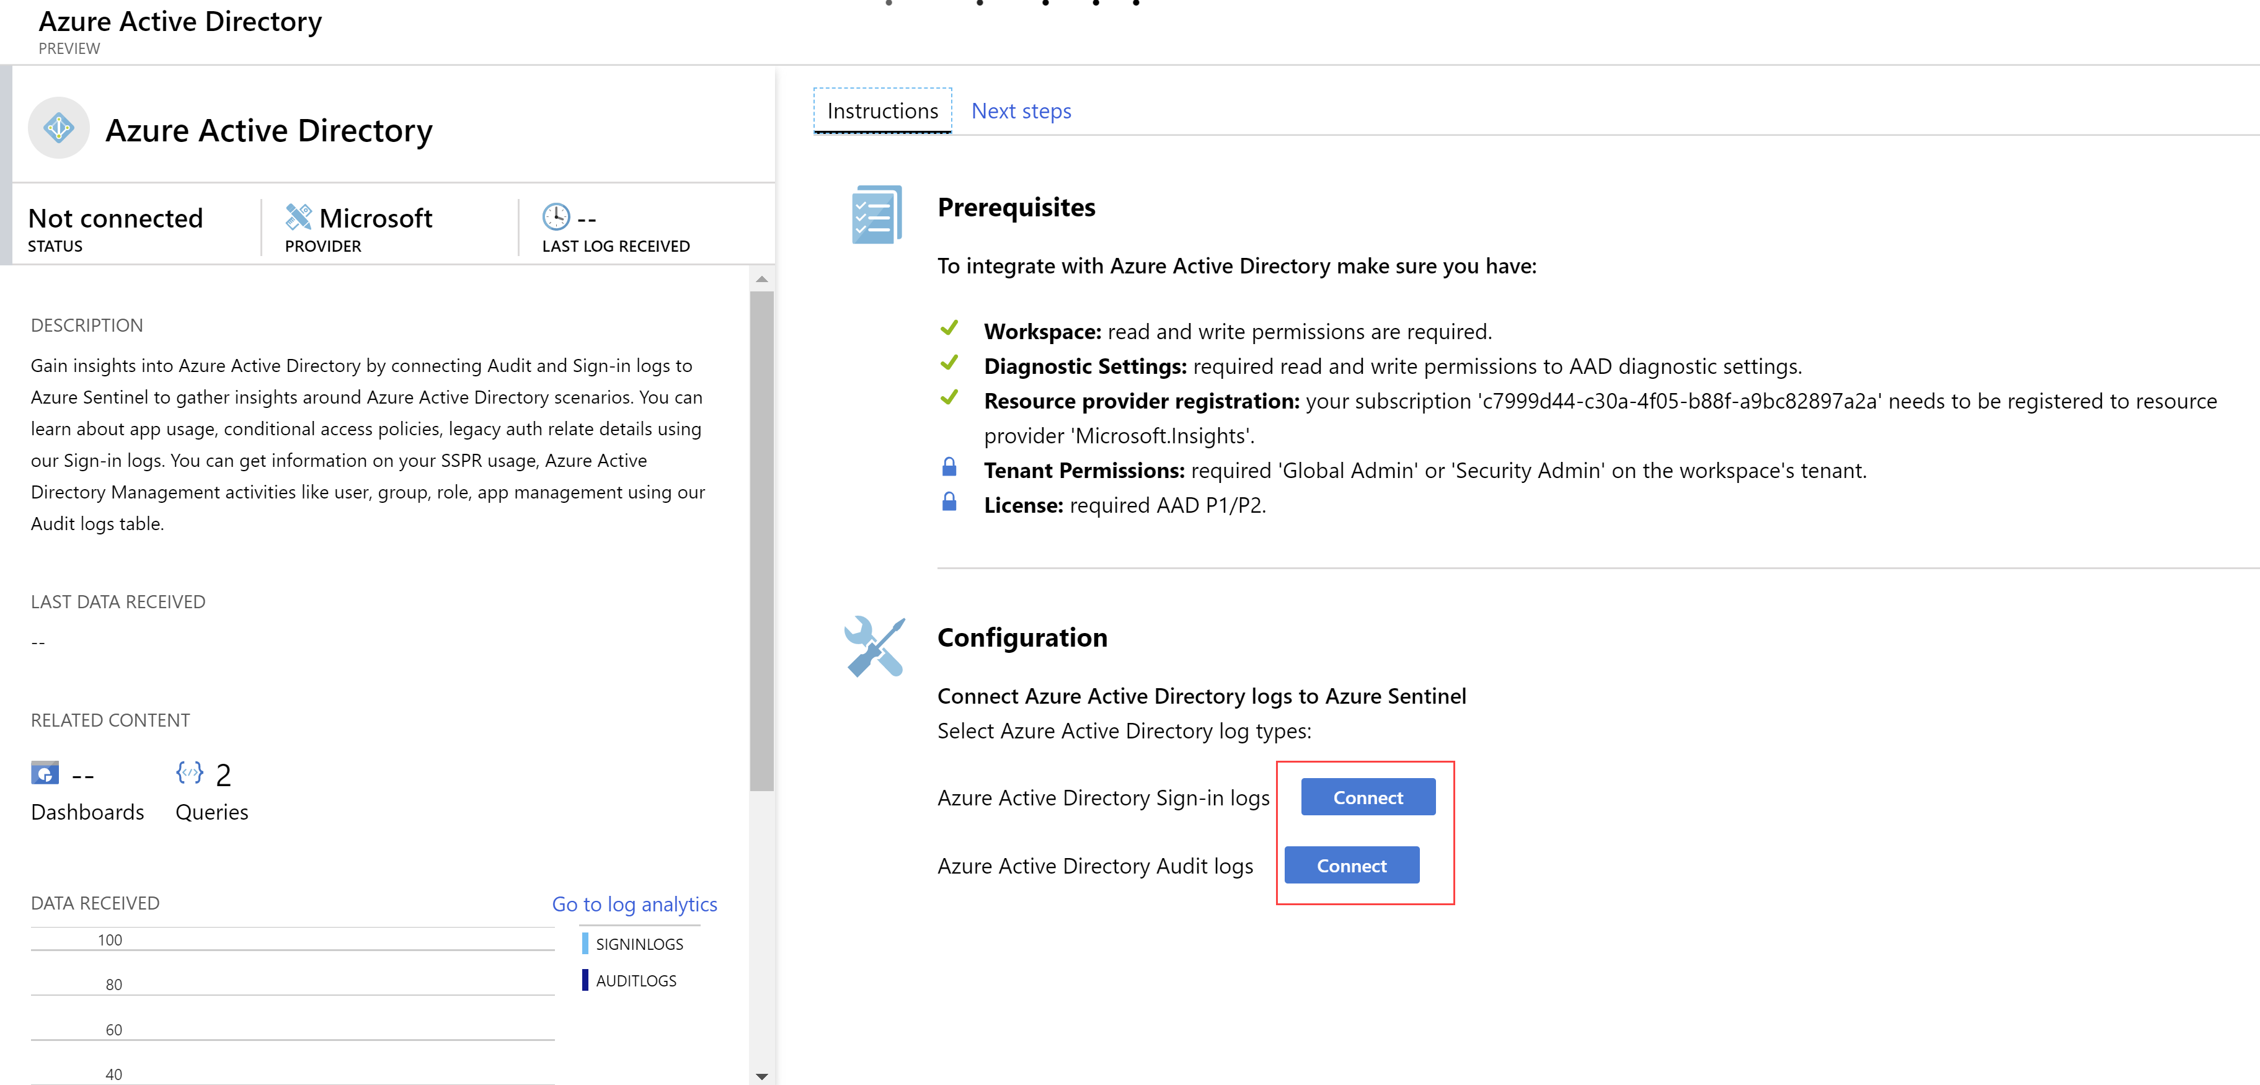2260x1085 pixels.
Task: Click the 'License:' required AAD P1/P2 text
Action: [x=1125, y=506]
